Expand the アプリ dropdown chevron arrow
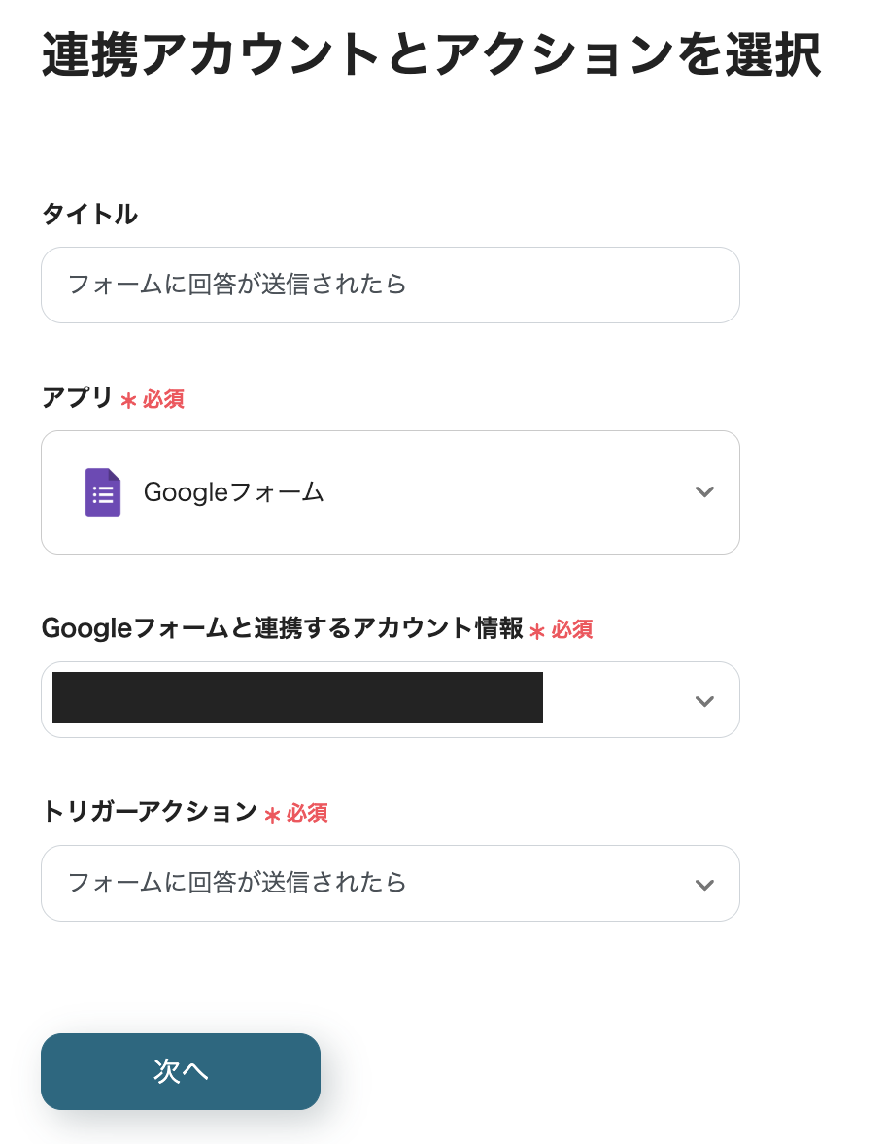The height and width of the screenshot is (1144, 886). tap(705, 492)
